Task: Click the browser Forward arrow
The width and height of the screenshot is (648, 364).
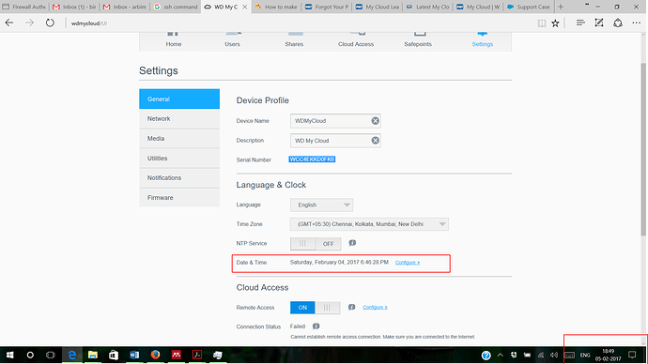Action: tap(29, 23)
